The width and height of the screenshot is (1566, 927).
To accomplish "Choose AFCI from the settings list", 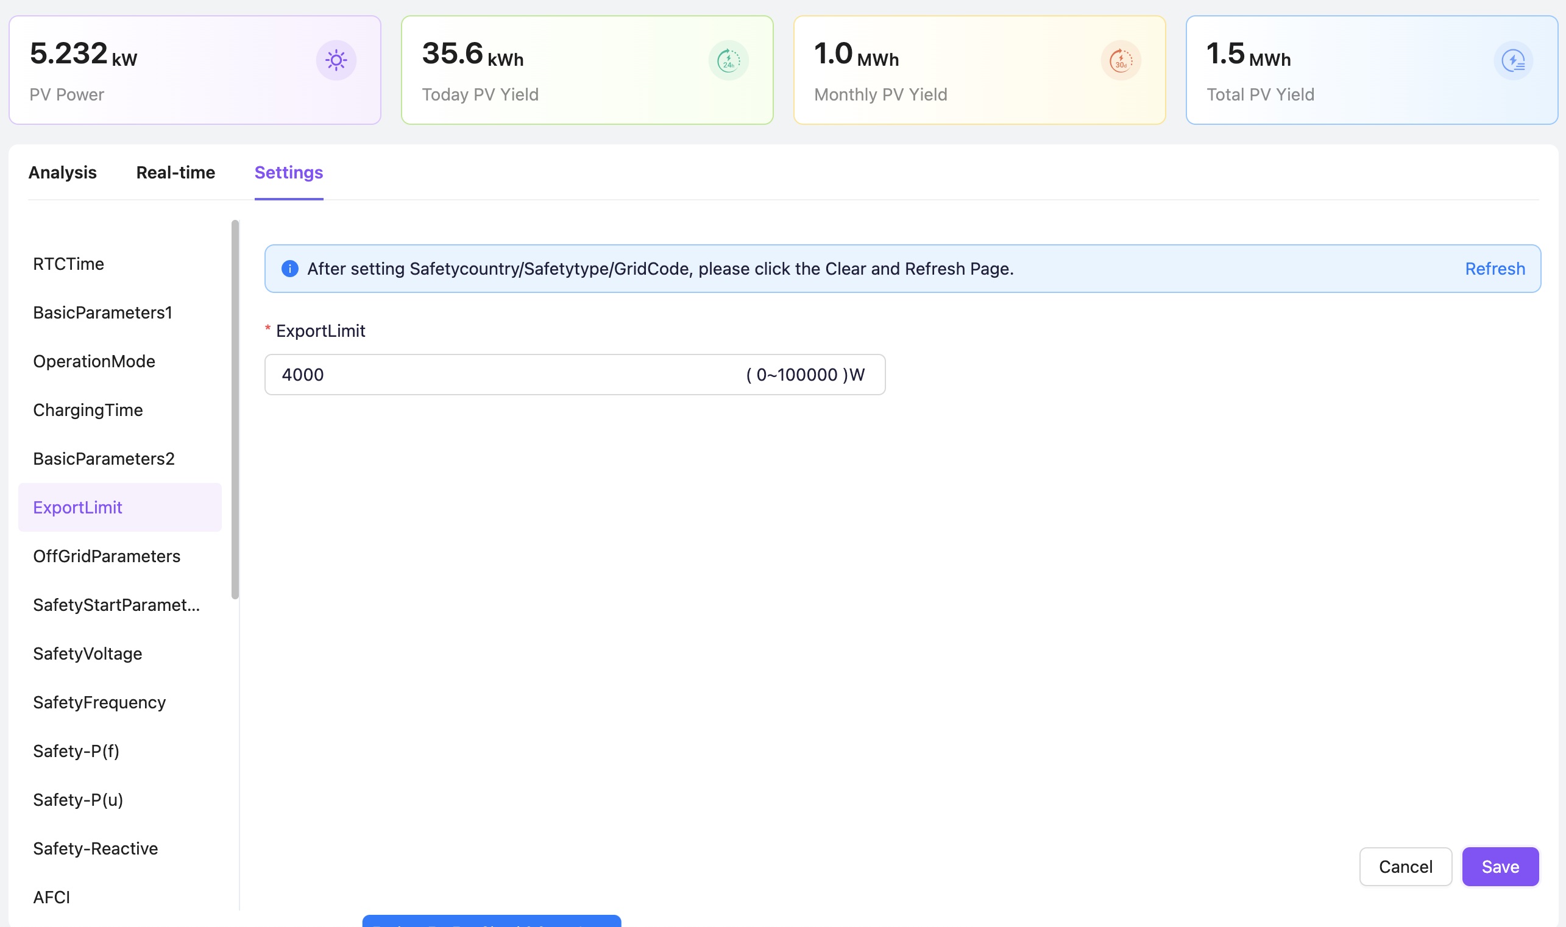I will coord(52,897).
